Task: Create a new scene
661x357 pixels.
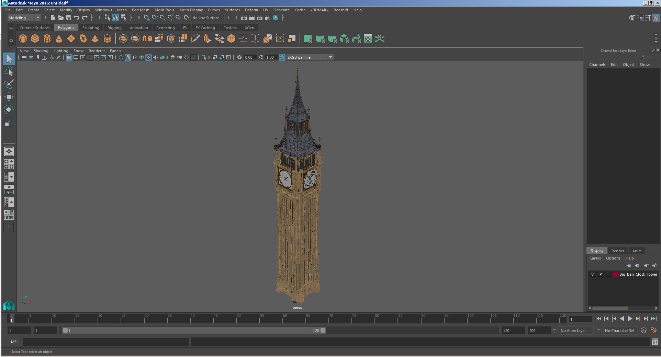Action: pos(53,18)
